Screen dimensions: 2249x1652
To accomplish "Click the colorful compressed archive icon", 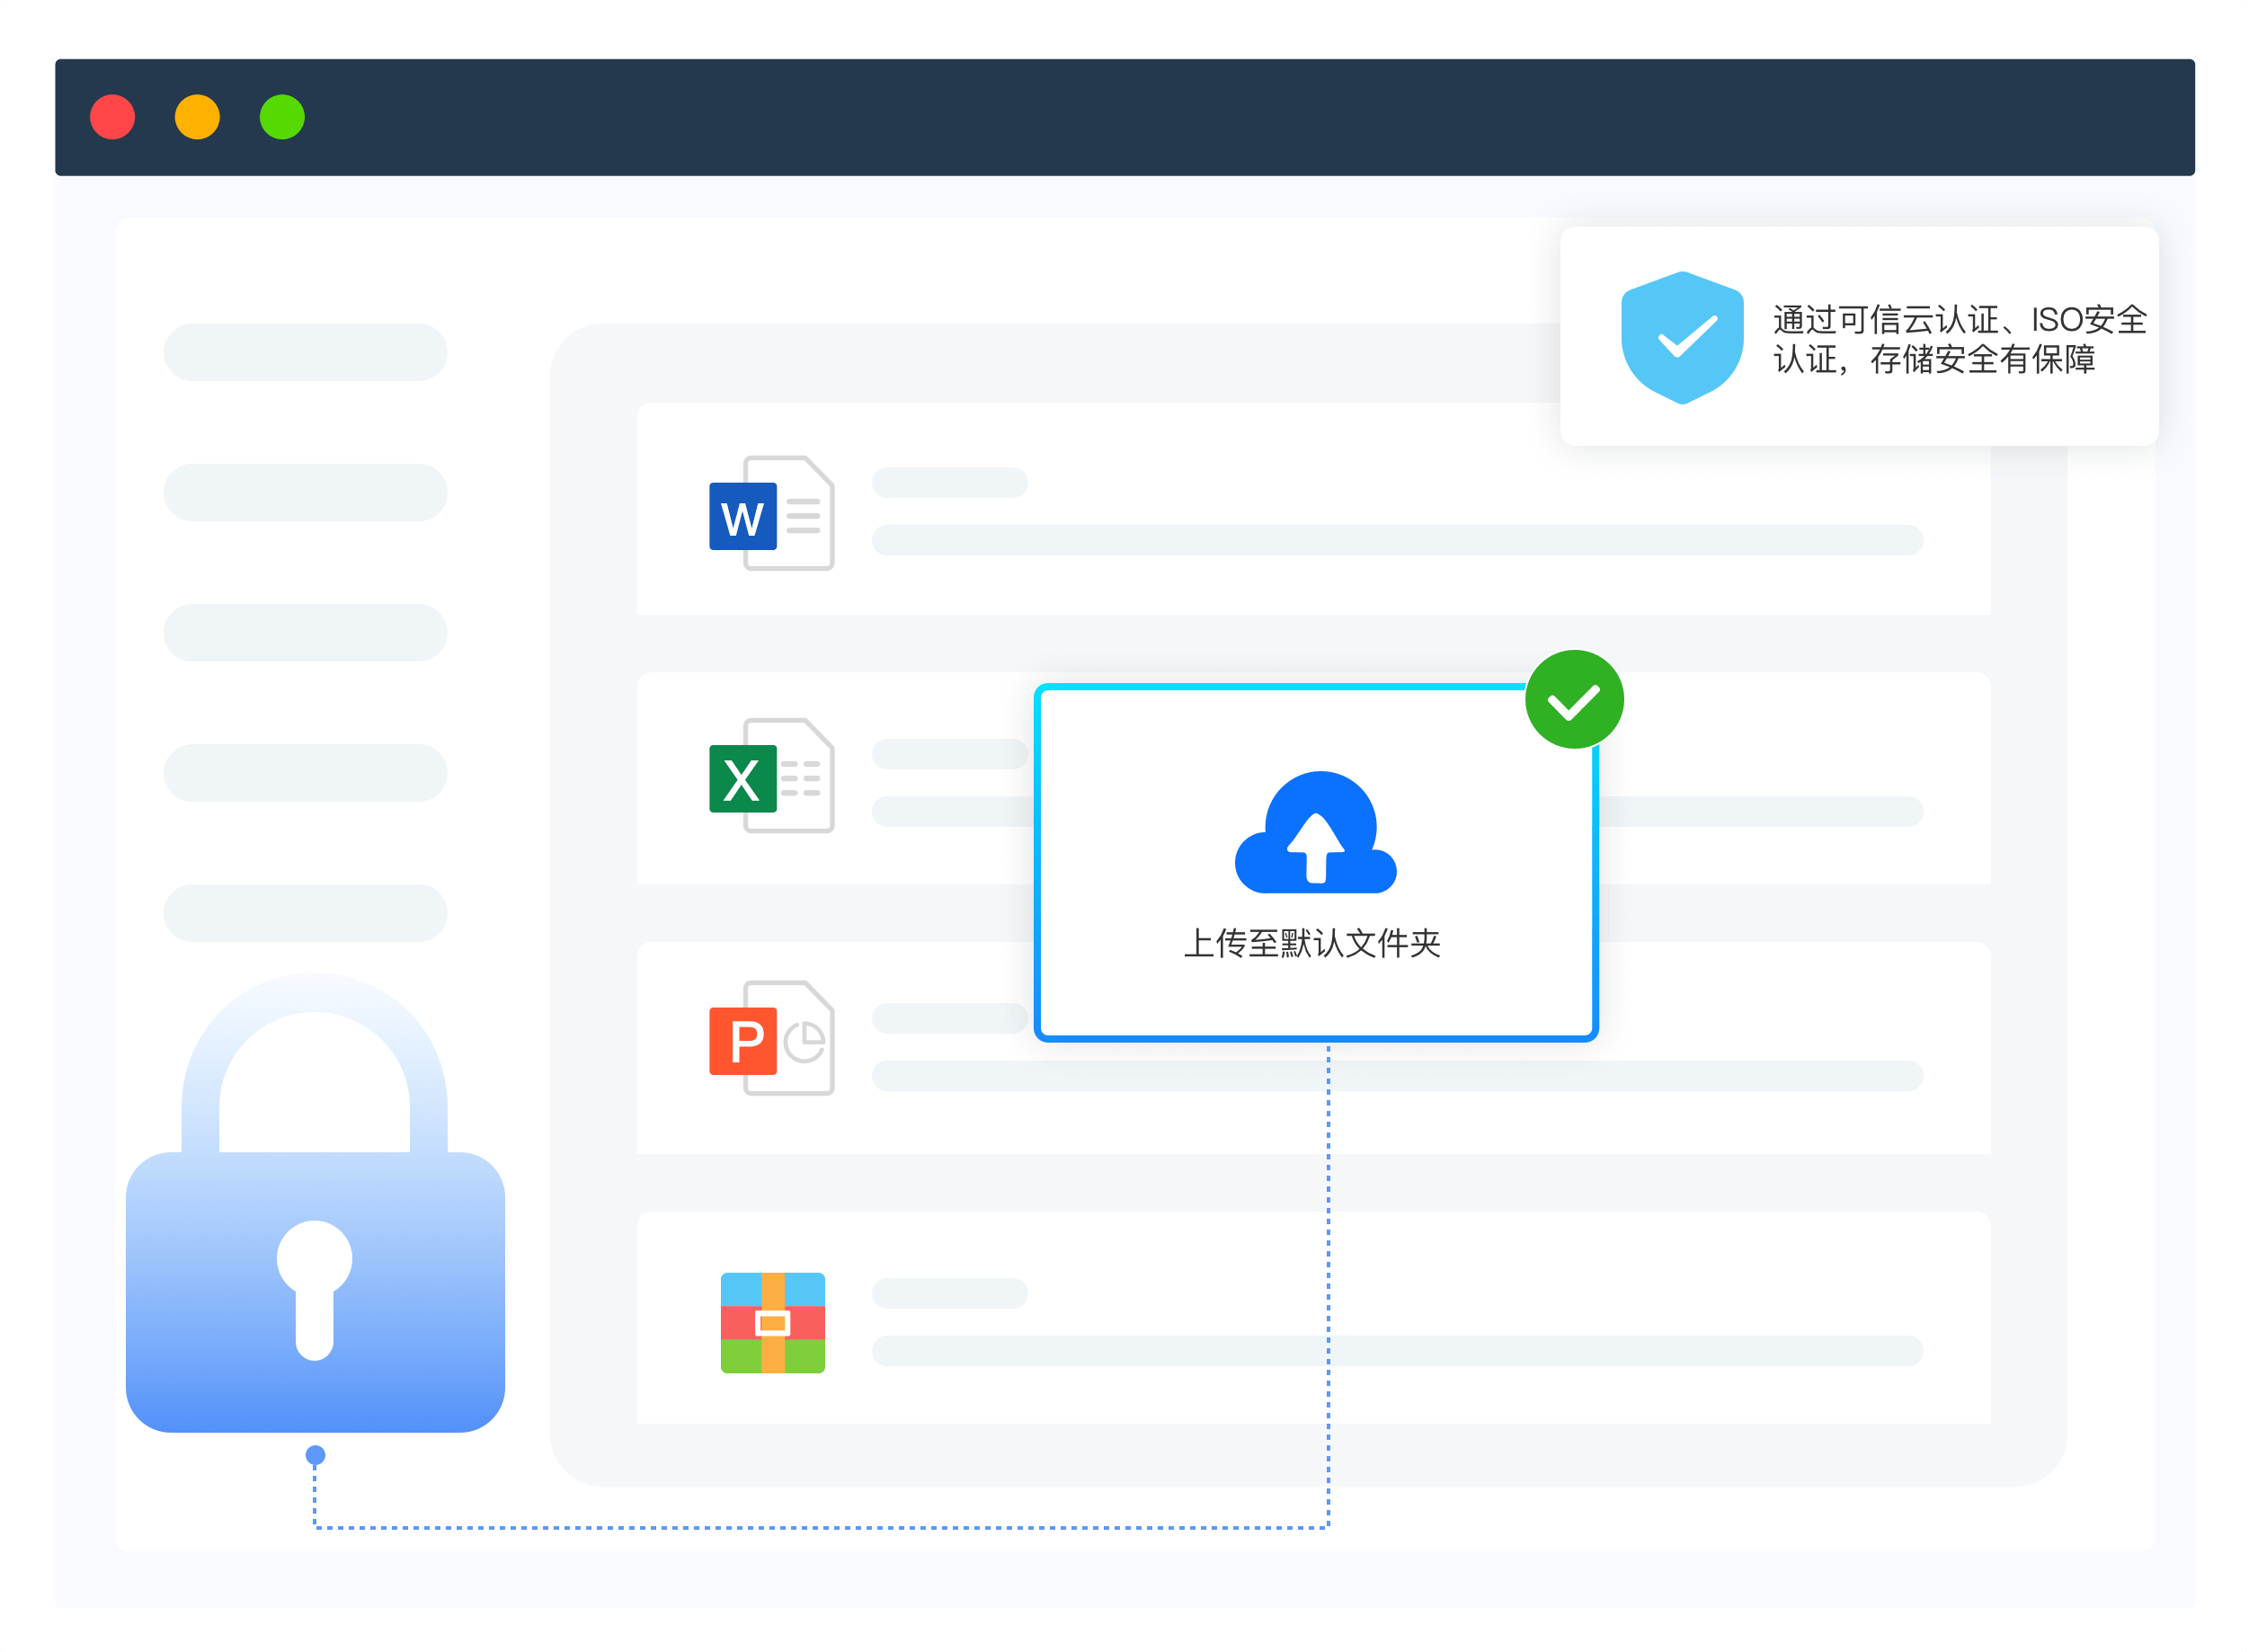I will [772, 1322].
